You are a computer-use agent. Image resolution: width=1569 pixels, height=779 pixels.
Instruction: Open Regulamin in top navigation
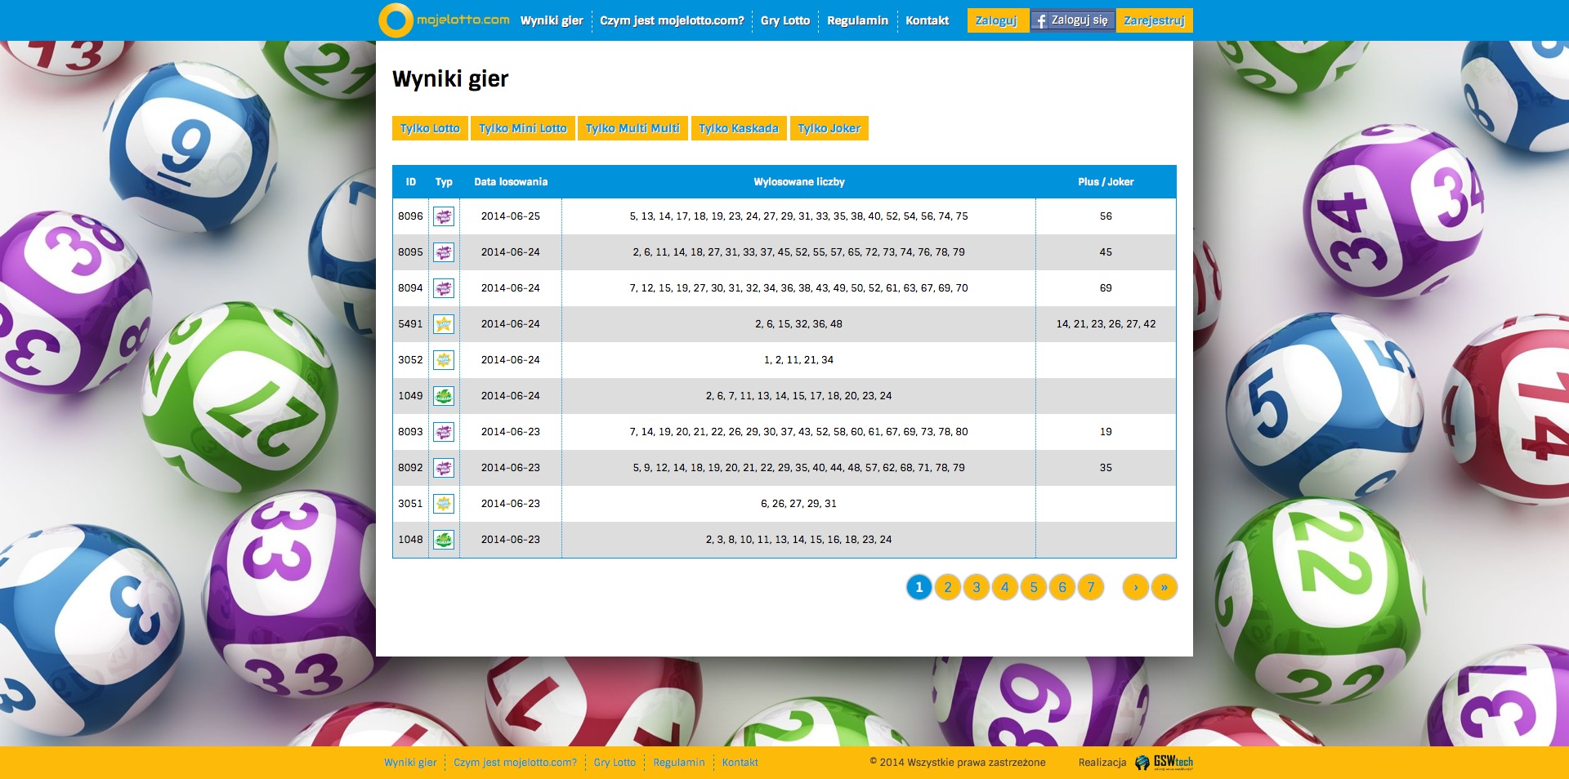click(857, 20)
